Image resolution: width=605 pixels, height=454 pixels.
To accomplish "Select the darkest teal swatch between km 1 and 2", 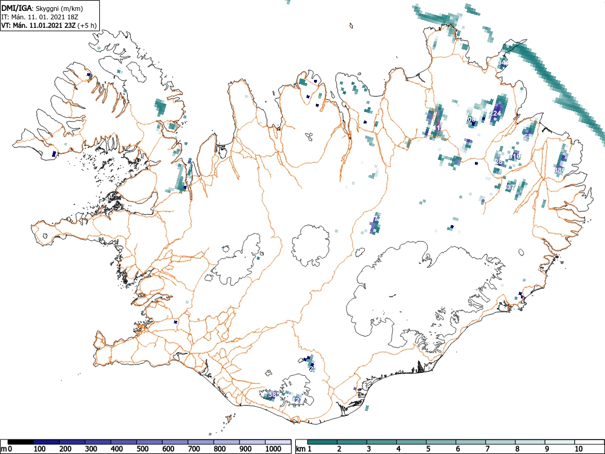I will click(x=322, y=442).
